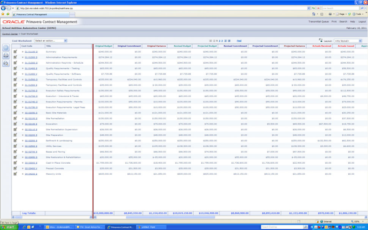Click Logout in the top menu
The height and width of the screenshot is (230, 368).
coord(362,21)
